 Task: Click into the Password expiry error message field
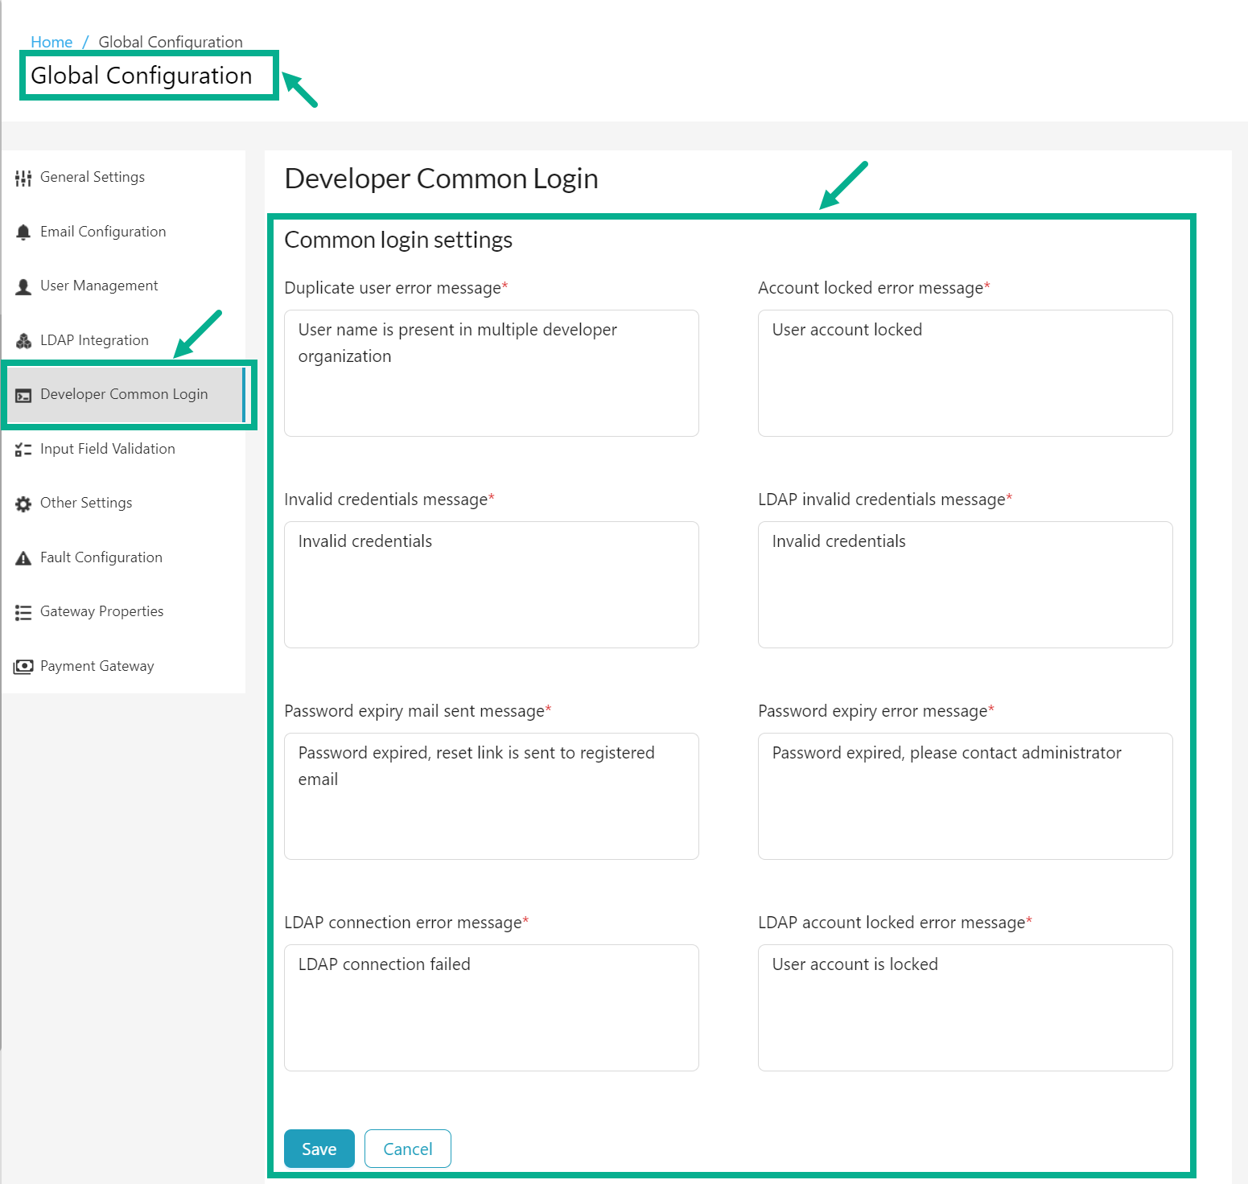pyautogui.click(x=965, y=796)
